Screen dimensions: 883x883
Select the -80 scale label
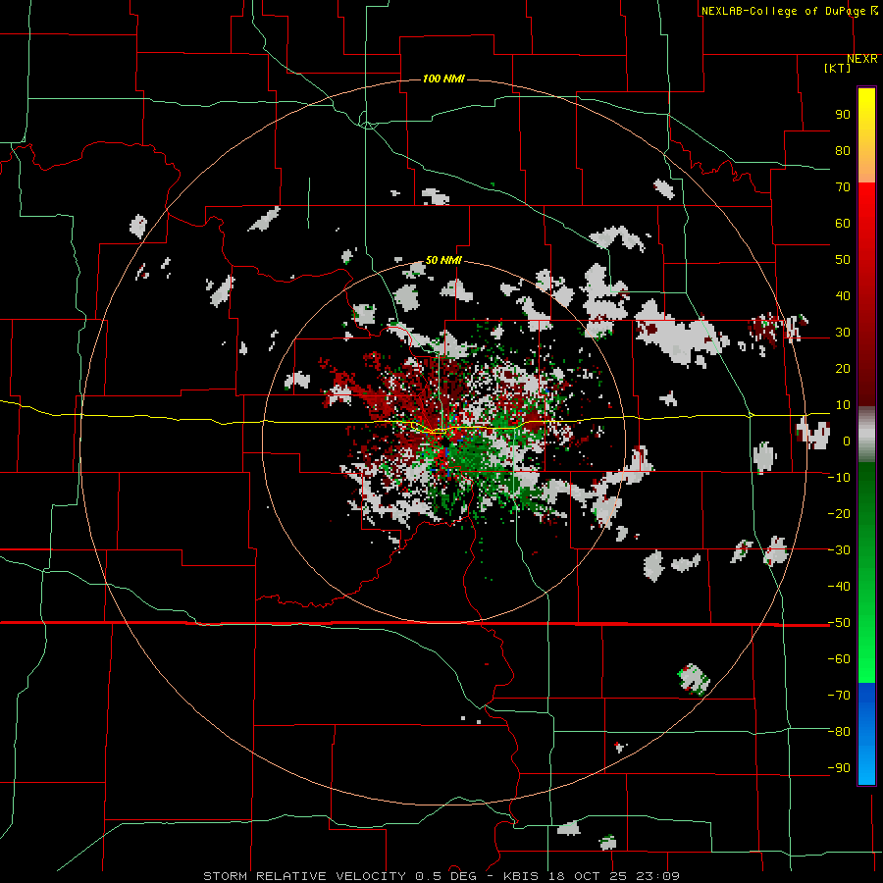coord(839,732)
